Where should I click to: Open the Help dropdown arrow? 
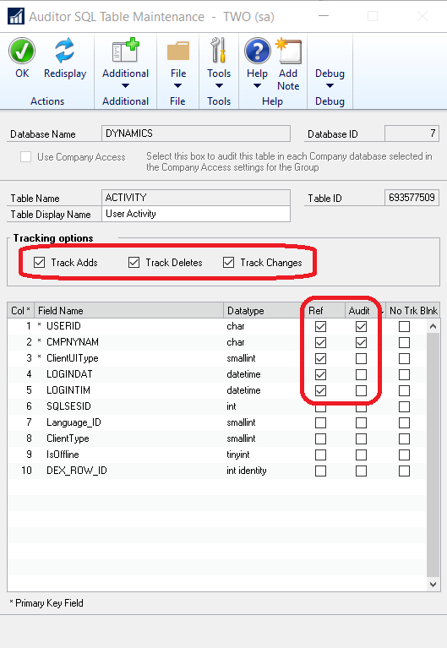coord(257,86)
